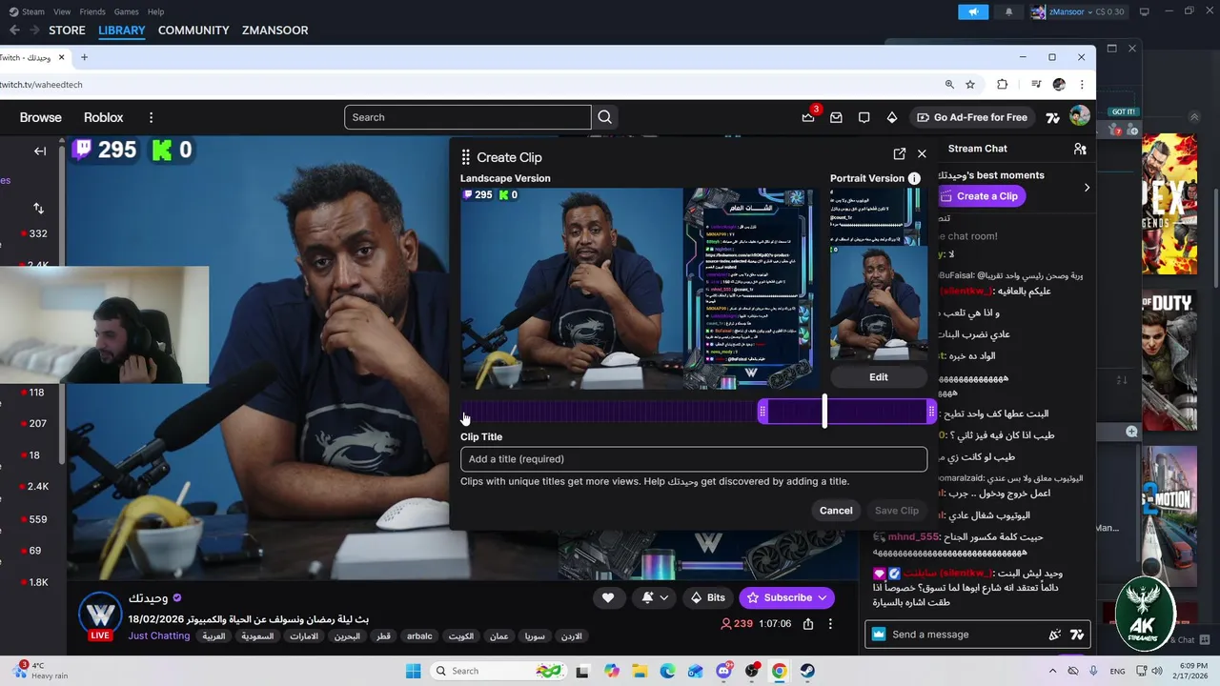Screen dimensions: 1220x686
Task: Open Prime Loot crown icon
Action: click(808, 117)
